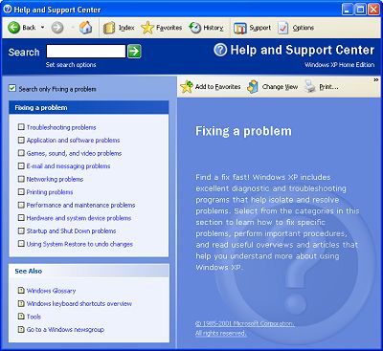Open Startup and Shut Down problems topic

pos(71,230)
